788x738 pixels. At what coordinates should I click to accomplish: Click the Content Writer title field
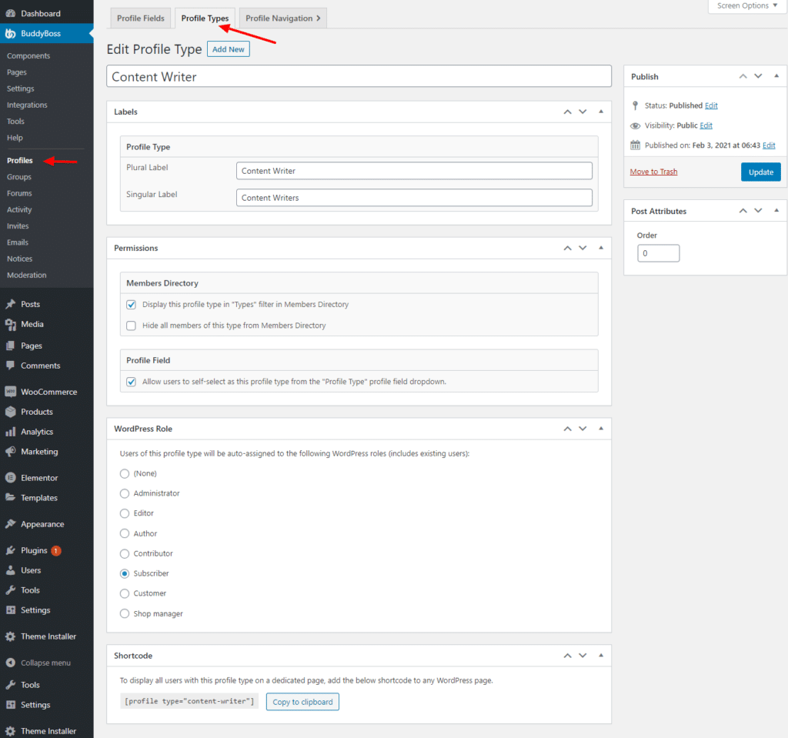(x=359, y=76)
